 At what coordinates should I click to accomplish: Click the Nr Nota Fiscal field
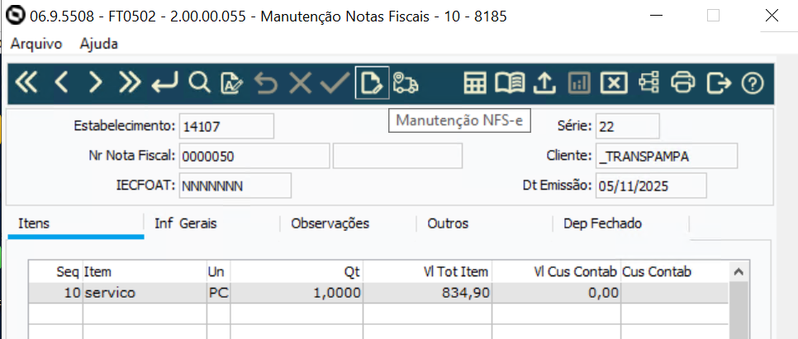coord(254,156)
